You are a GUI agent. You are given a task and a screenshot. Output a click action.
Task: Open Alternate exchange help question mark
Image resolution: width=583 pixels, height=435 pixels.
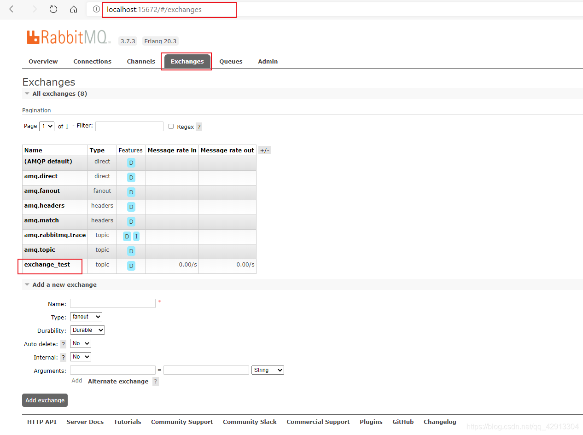coord(156,382)
